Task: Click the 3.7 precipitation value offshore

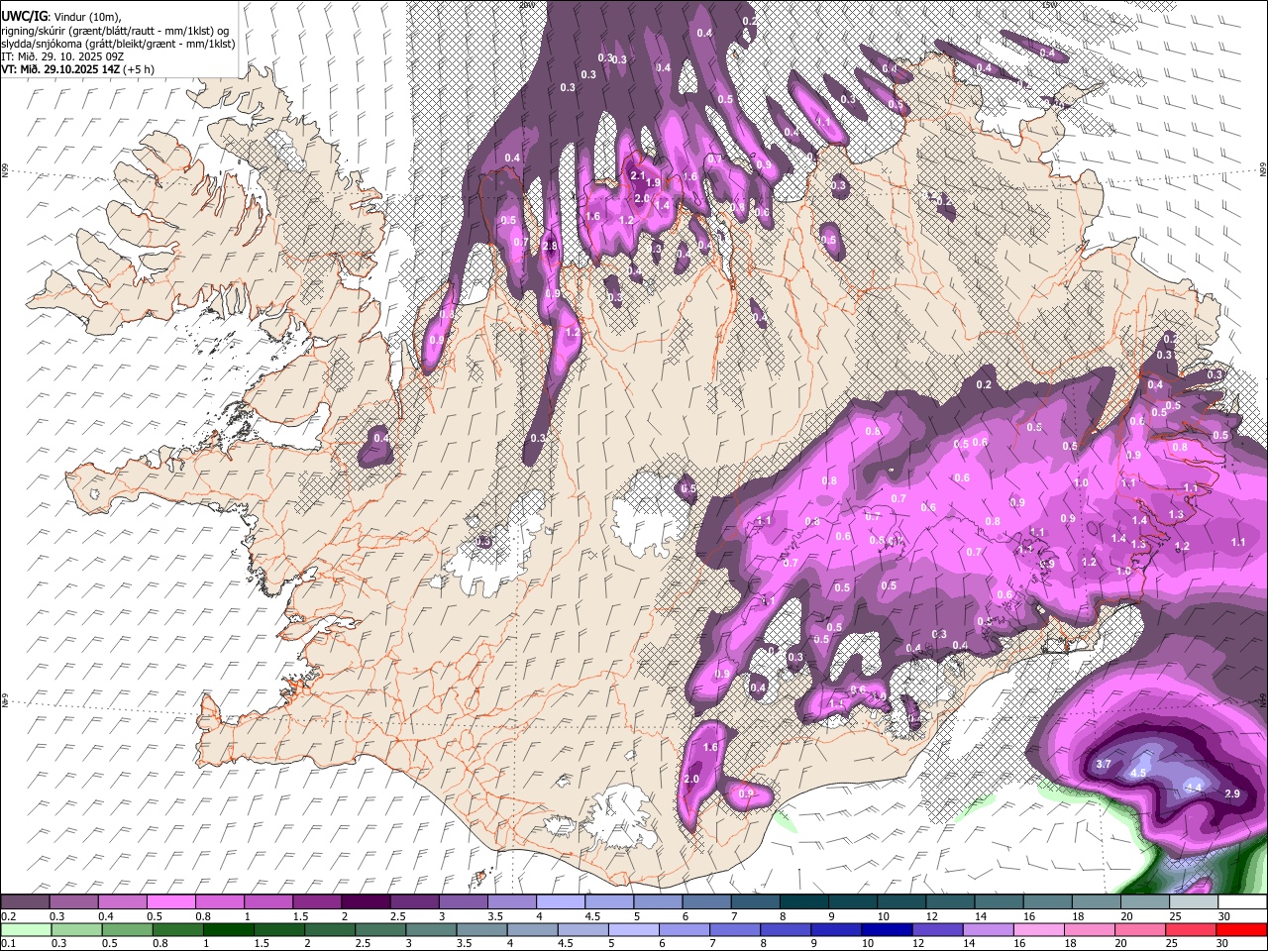Action: [1105, 764]
